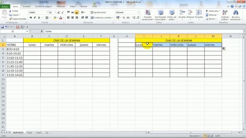
Task: Click the paste options smart tag
Action: 224,49
